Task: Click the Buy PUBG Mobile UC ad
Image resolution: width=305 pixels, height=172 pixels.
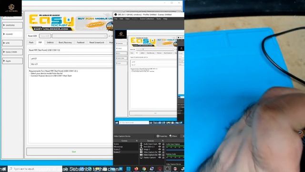Action: (x=95, y=22)
